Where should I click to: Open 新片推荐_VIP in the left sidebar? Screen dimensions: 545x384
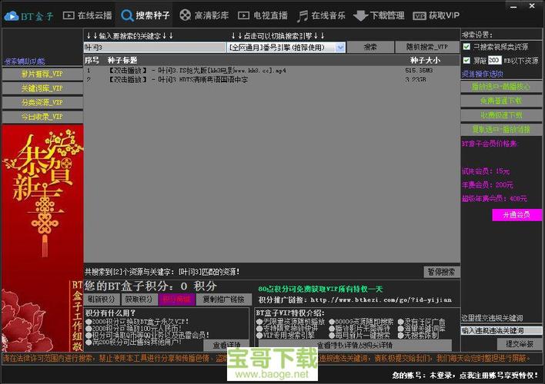pyautogui.click(x=42, y=74)
